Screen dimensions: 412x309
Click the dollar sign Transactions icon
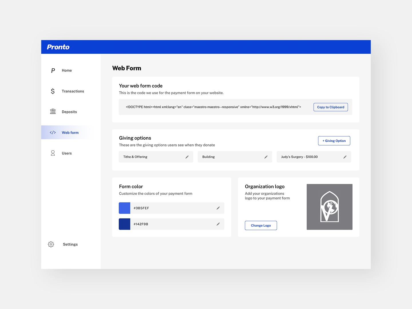click(x=53, y=91)
